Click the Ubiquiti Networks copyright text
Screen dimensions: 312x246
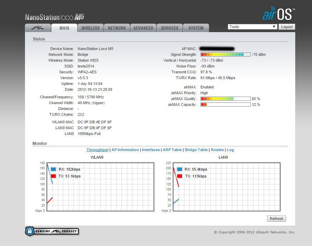pyautogui.click(x=255, y=232)
